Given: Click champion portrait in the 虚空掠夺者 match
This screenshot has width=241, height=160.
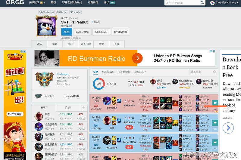Looking at the screenshot, I should coord(107,101).
